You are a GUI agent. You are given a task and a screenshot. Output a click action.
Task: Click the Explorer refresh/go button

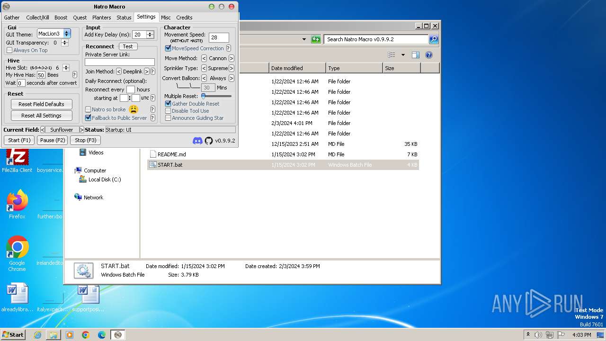(316, 39)
